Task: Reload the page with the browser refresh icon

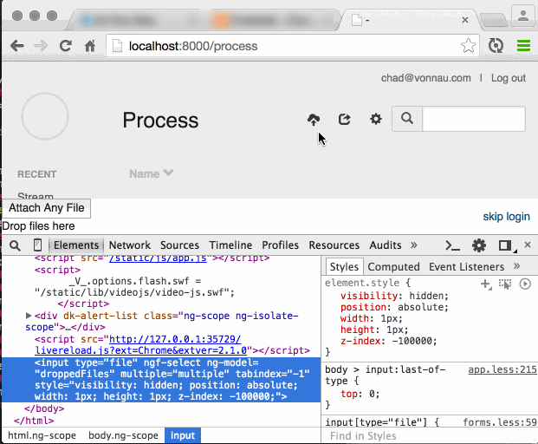Action: pyautogui.click(x=65, y=46)
